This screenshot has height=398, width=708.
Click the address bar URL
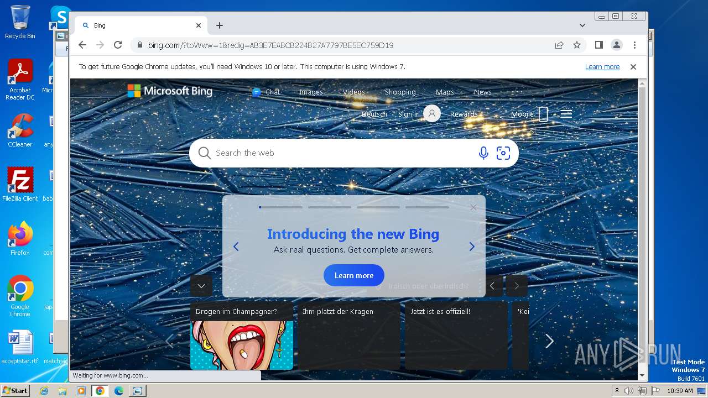[x=270, y=45]
